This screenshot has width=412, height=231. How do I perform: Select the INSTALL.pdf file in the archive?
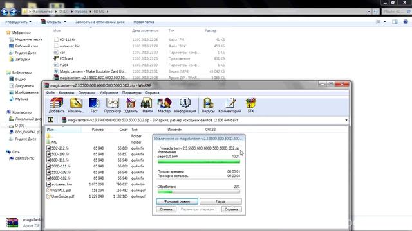(x=61, y=190)
